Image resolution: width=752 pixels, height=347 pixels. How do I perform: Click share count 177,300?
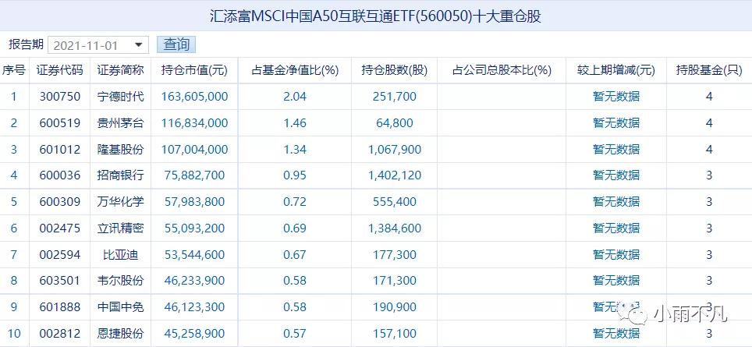coord(394,254)
